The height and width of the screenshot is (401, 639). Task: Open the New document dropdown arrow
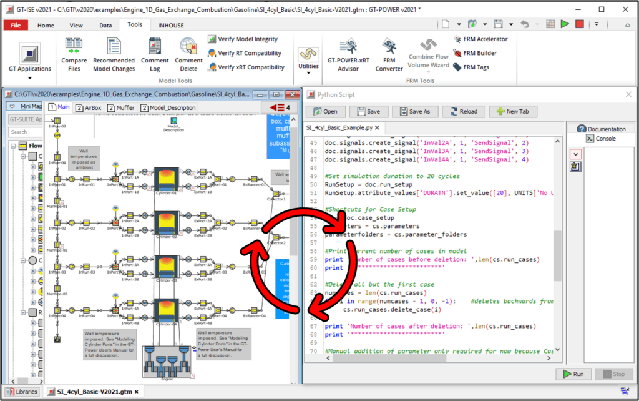459,24
